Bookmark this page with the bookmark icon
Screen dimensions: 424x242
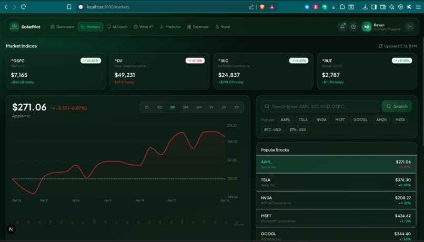coord(69,7)
